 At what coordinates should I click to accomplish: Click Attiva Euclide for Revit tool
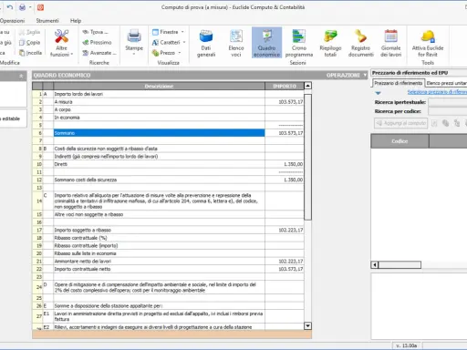point(428,43)
